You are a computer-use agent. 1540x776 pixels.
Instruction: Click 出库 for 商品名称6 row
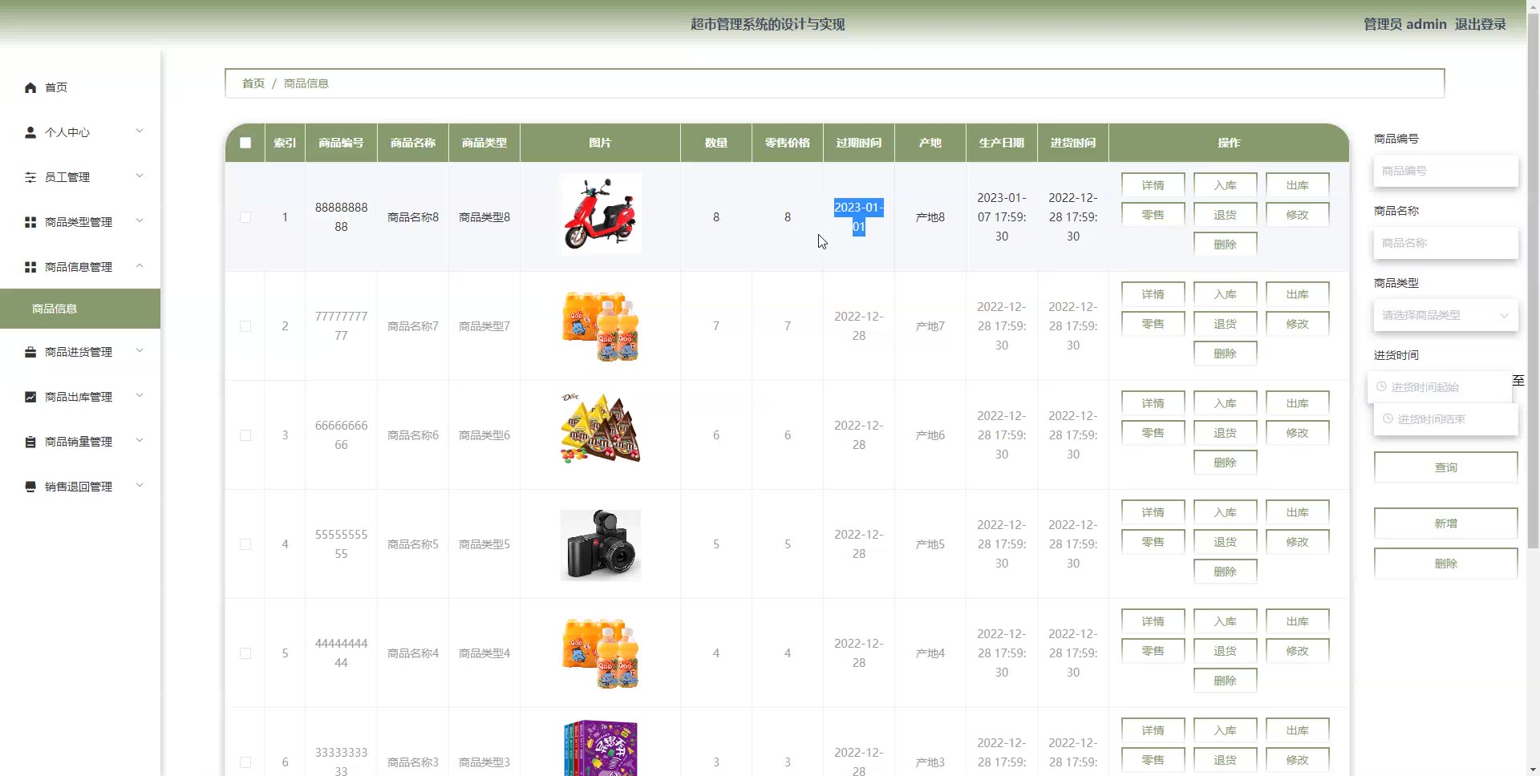click(x=1297, y=403)
